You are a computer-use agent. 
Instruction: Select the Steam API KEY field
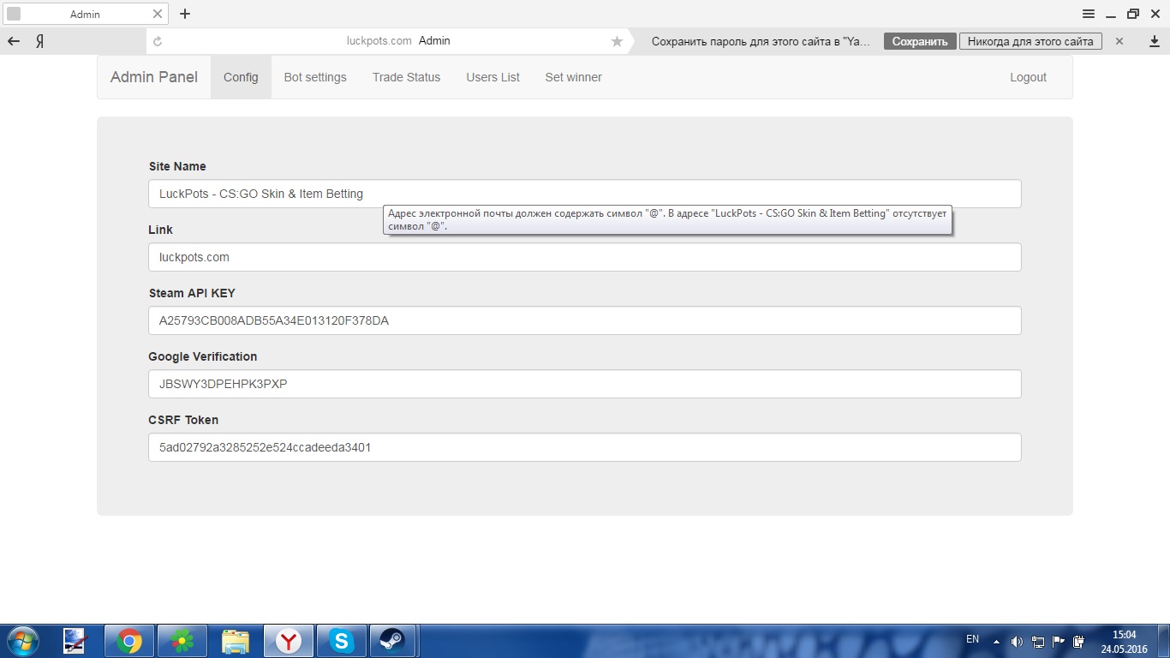pos(584,320)
